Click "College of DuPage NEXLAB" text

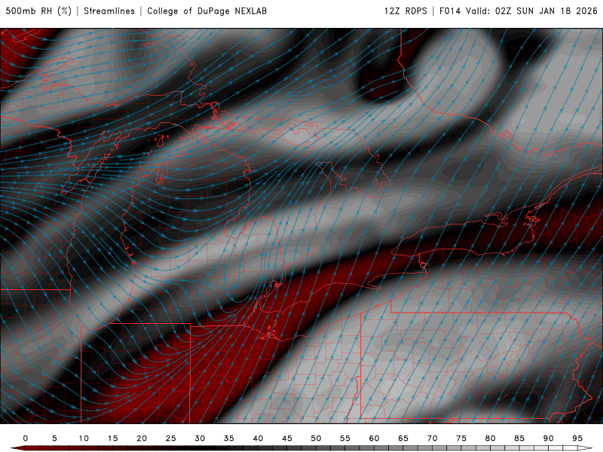[x=207, y=11]
